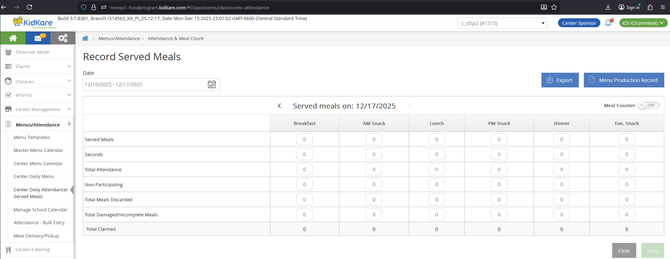
Task: Bookmark page with browser star icon
Action: (554, 7)
